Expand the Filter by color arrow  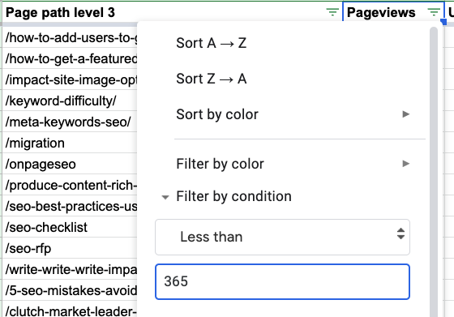click(406, 164)
